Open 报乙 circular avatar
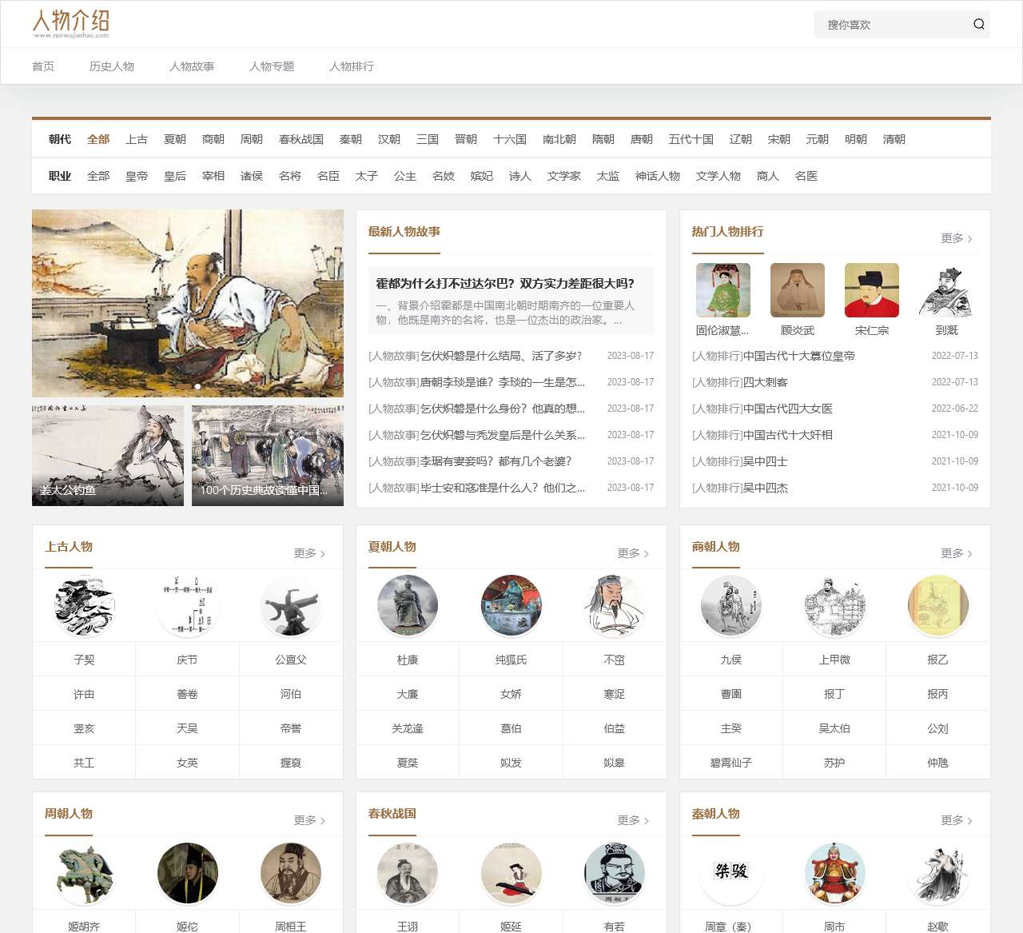Viewport: 1023px width, 933px height. point(938,606)
